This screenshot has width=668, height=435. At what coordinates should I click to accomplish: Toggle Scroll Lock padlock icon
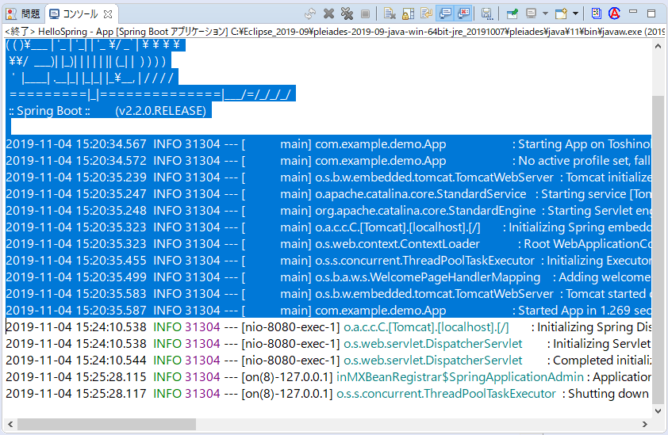(x=408, y=13)
